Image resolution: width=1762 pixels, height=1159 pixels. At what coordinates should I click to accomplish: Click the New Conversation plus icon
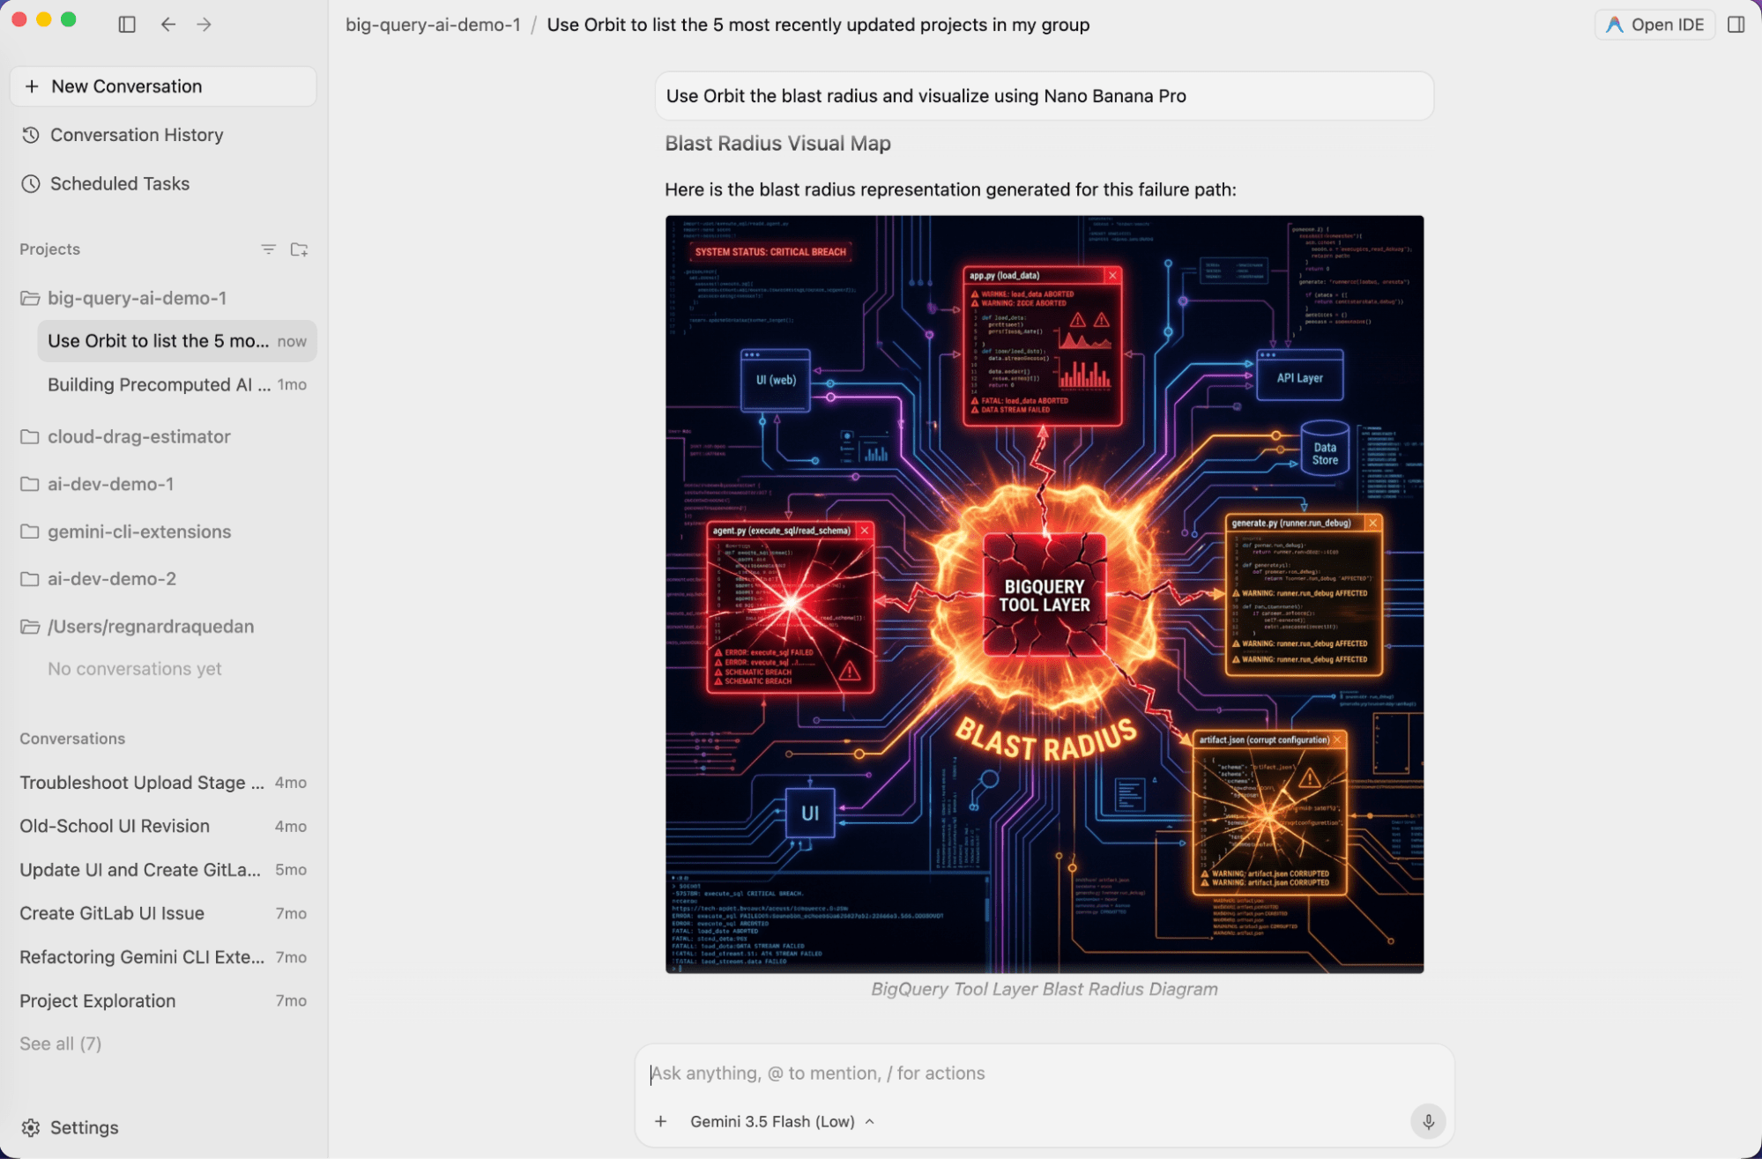click(x=32, y=86)
